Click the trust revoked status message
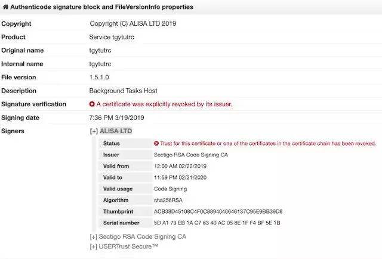Screen dimensions: 382x259 [x=268, y=143]
